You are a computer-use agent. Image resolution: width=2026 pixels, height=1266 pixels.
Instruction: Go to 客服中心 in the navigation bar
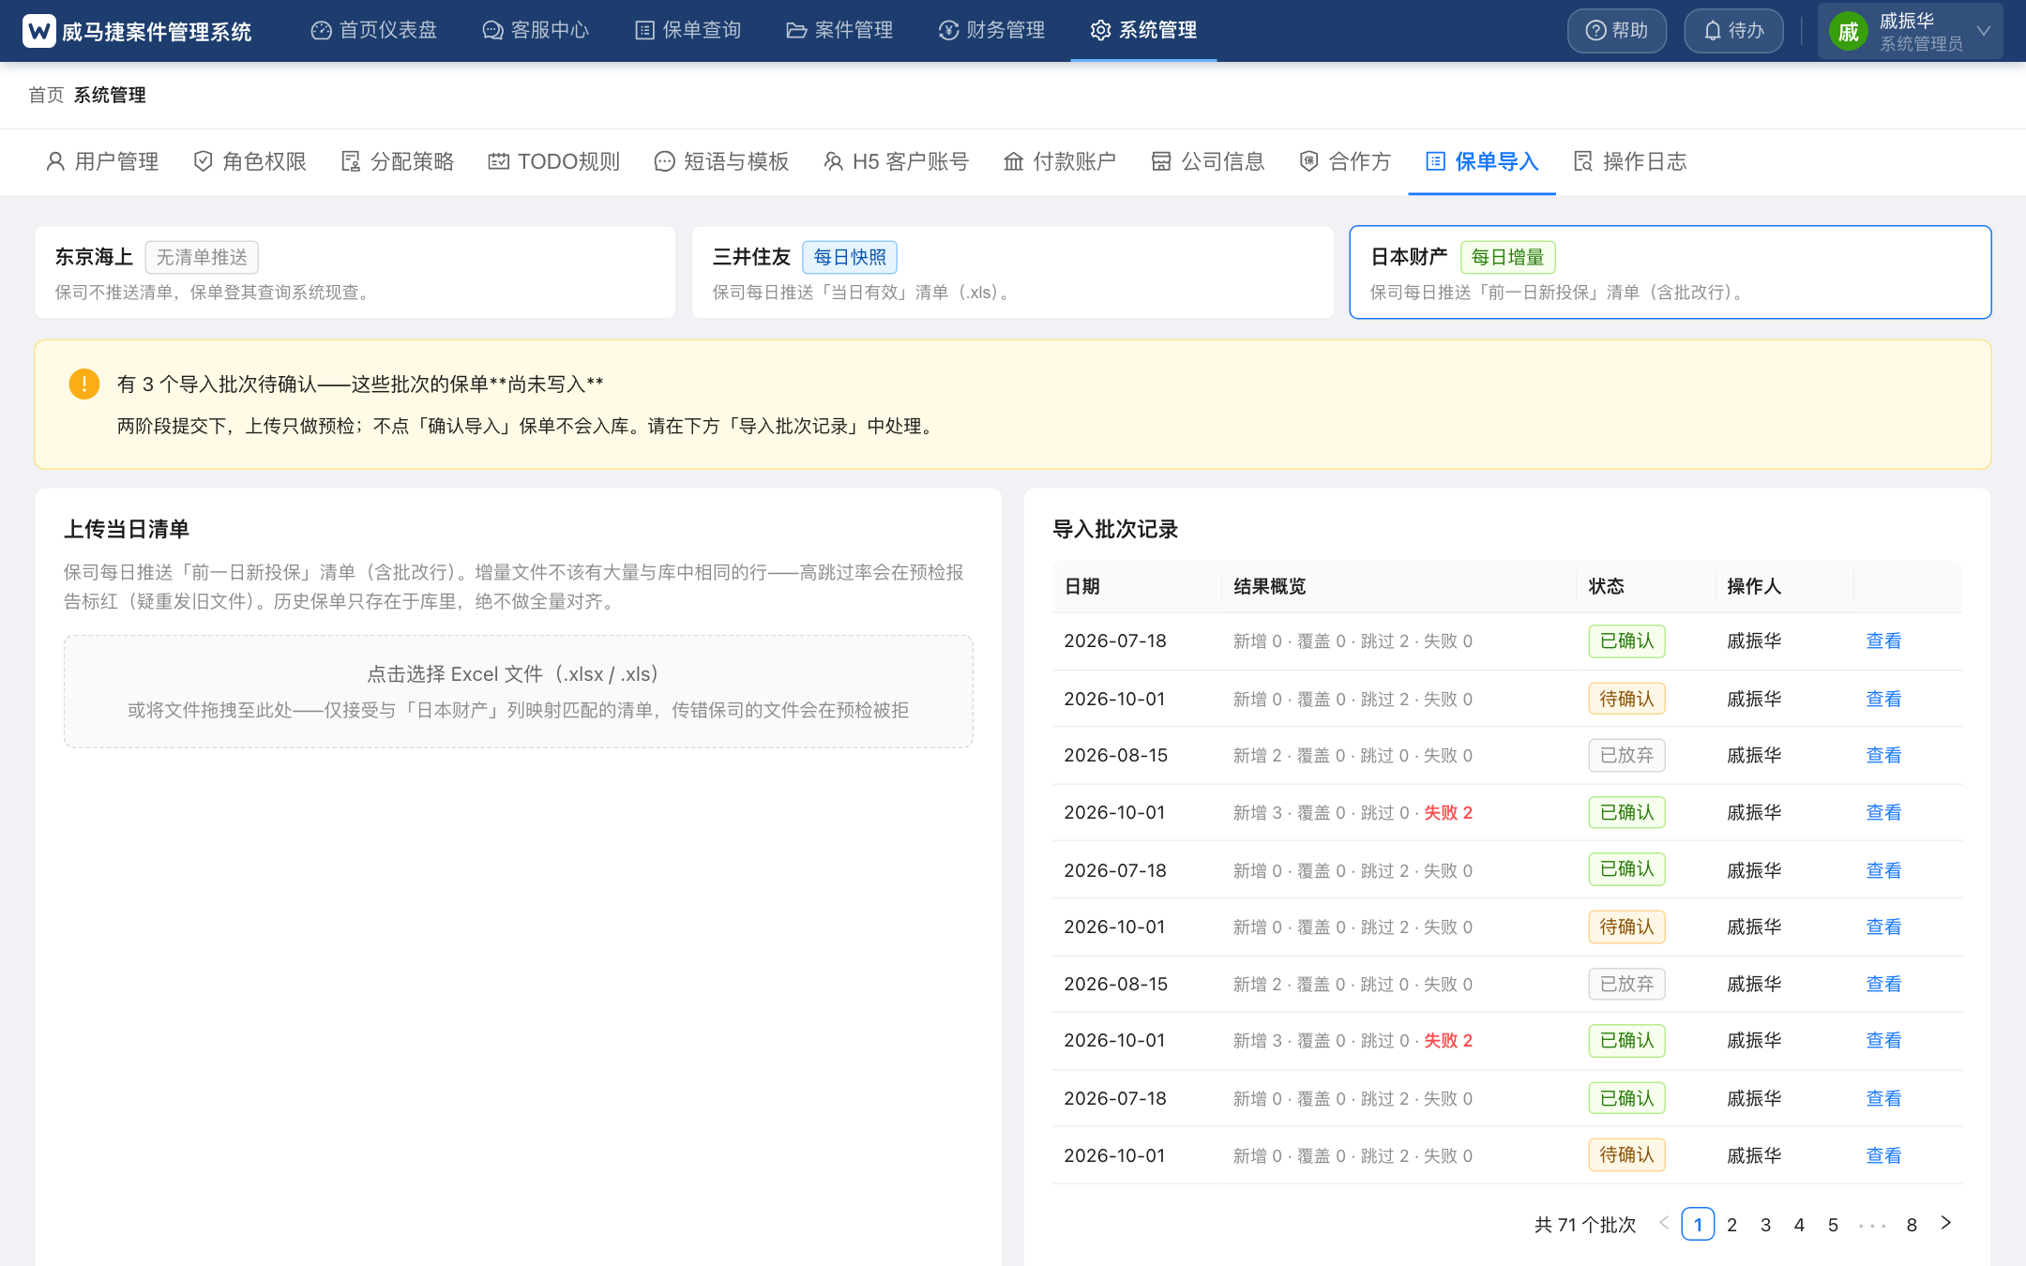click(536, 31)
